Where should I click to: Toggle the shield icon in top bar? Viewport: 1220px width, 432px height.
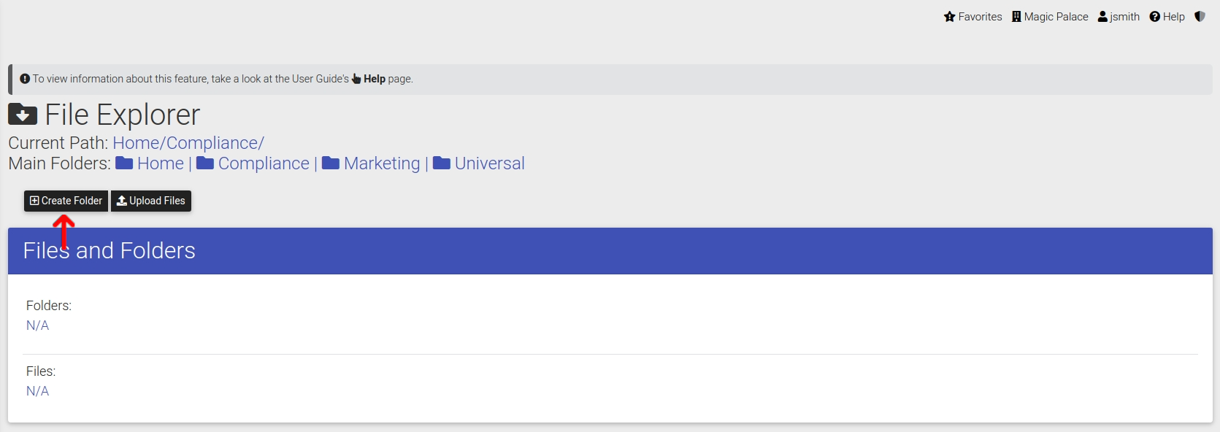click(x=1200, y=17)
